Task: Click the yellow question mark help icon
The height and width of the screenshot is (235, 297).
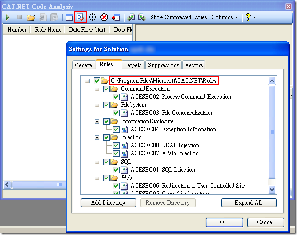Action: [248, 17]
